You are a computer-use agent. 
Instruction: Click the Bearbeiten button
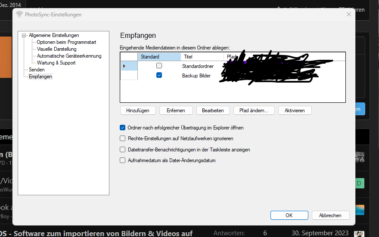pyautogui.click(x=213, y=111)
